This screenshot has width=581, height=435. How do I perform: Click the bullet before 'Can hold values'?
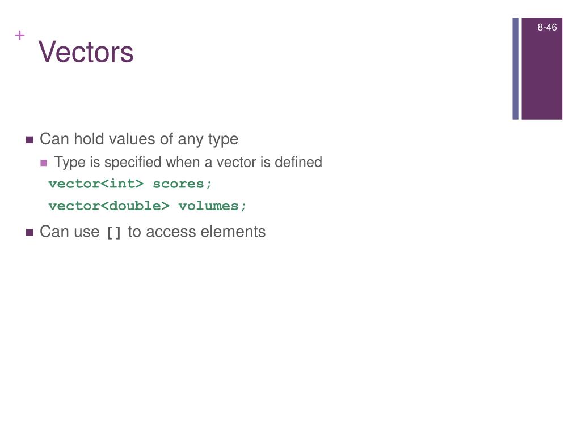coord(30,140)
